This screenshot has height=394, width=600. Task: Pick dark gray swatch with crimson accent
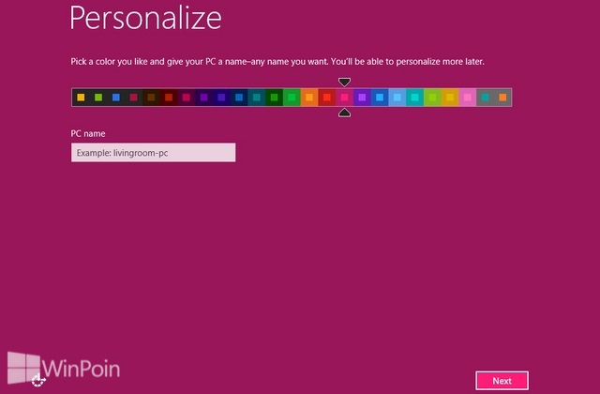click(x=133, y=98)
